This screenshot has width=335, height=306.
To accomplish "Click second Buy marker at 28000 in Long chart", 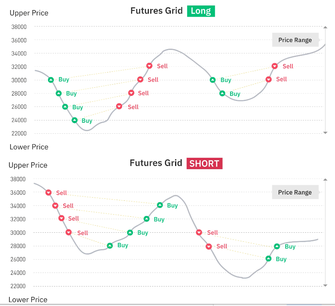I will (x=222, y=93).
